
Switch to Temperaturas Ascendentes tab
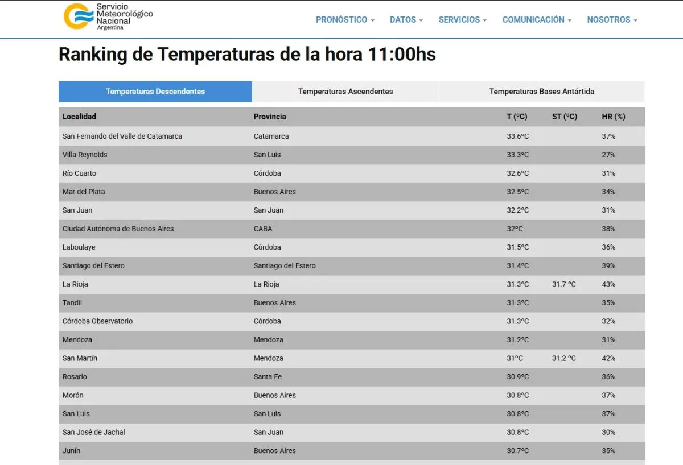click(345, 92)
